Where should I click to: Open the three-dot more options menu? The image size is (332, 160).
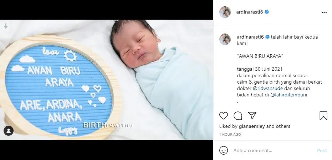324,12
